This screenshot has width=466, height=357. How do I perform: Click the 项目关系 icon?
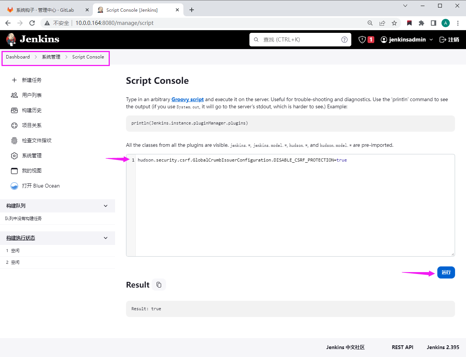(14, 125)
